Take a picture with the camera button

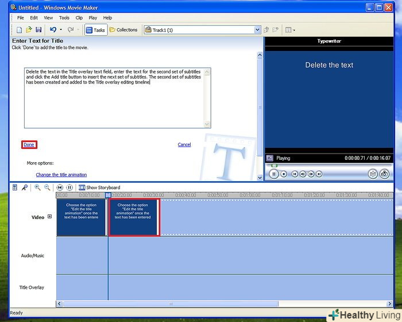385,174
